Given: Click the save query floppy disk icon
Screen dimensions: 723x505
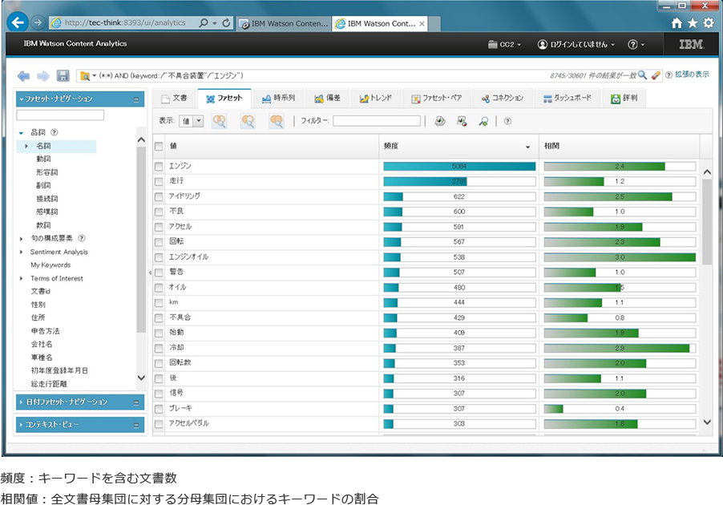Looking at the screenshot, I should 63,76.
